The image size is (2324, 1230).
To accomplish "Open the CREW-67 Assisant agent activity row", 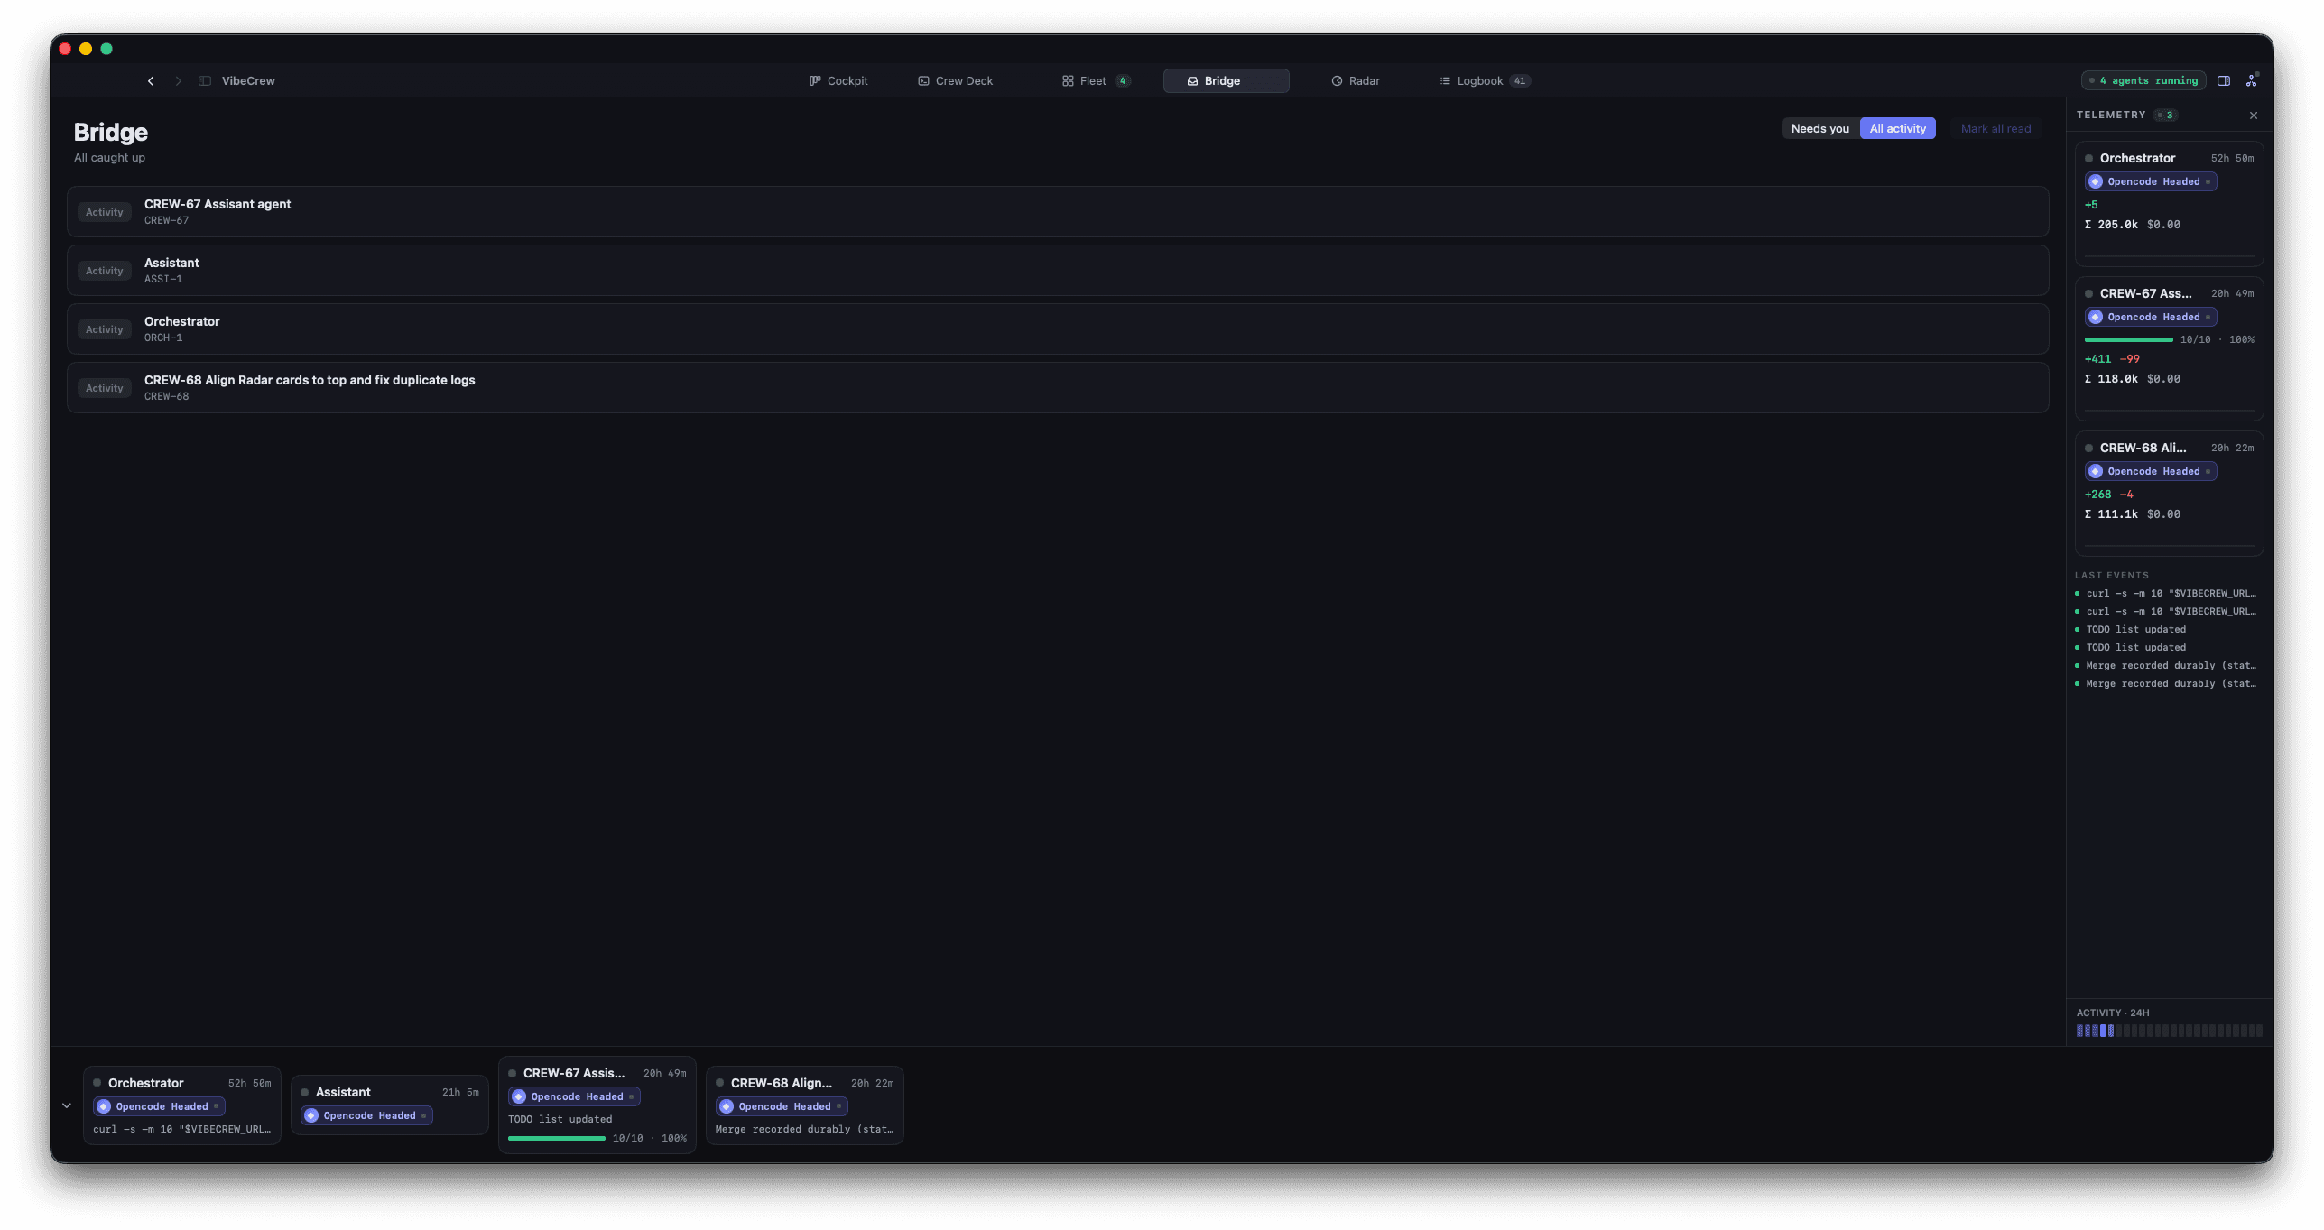I will [1058, 212].
